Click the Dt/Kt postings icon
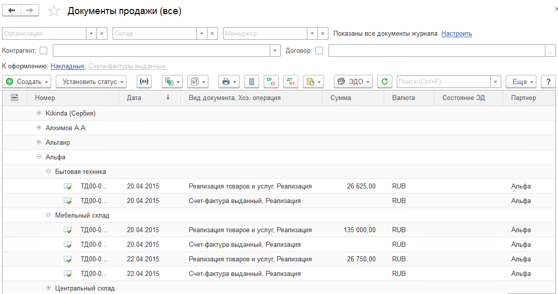This screenshot has width=558, height=294. (x=290, y=81)
